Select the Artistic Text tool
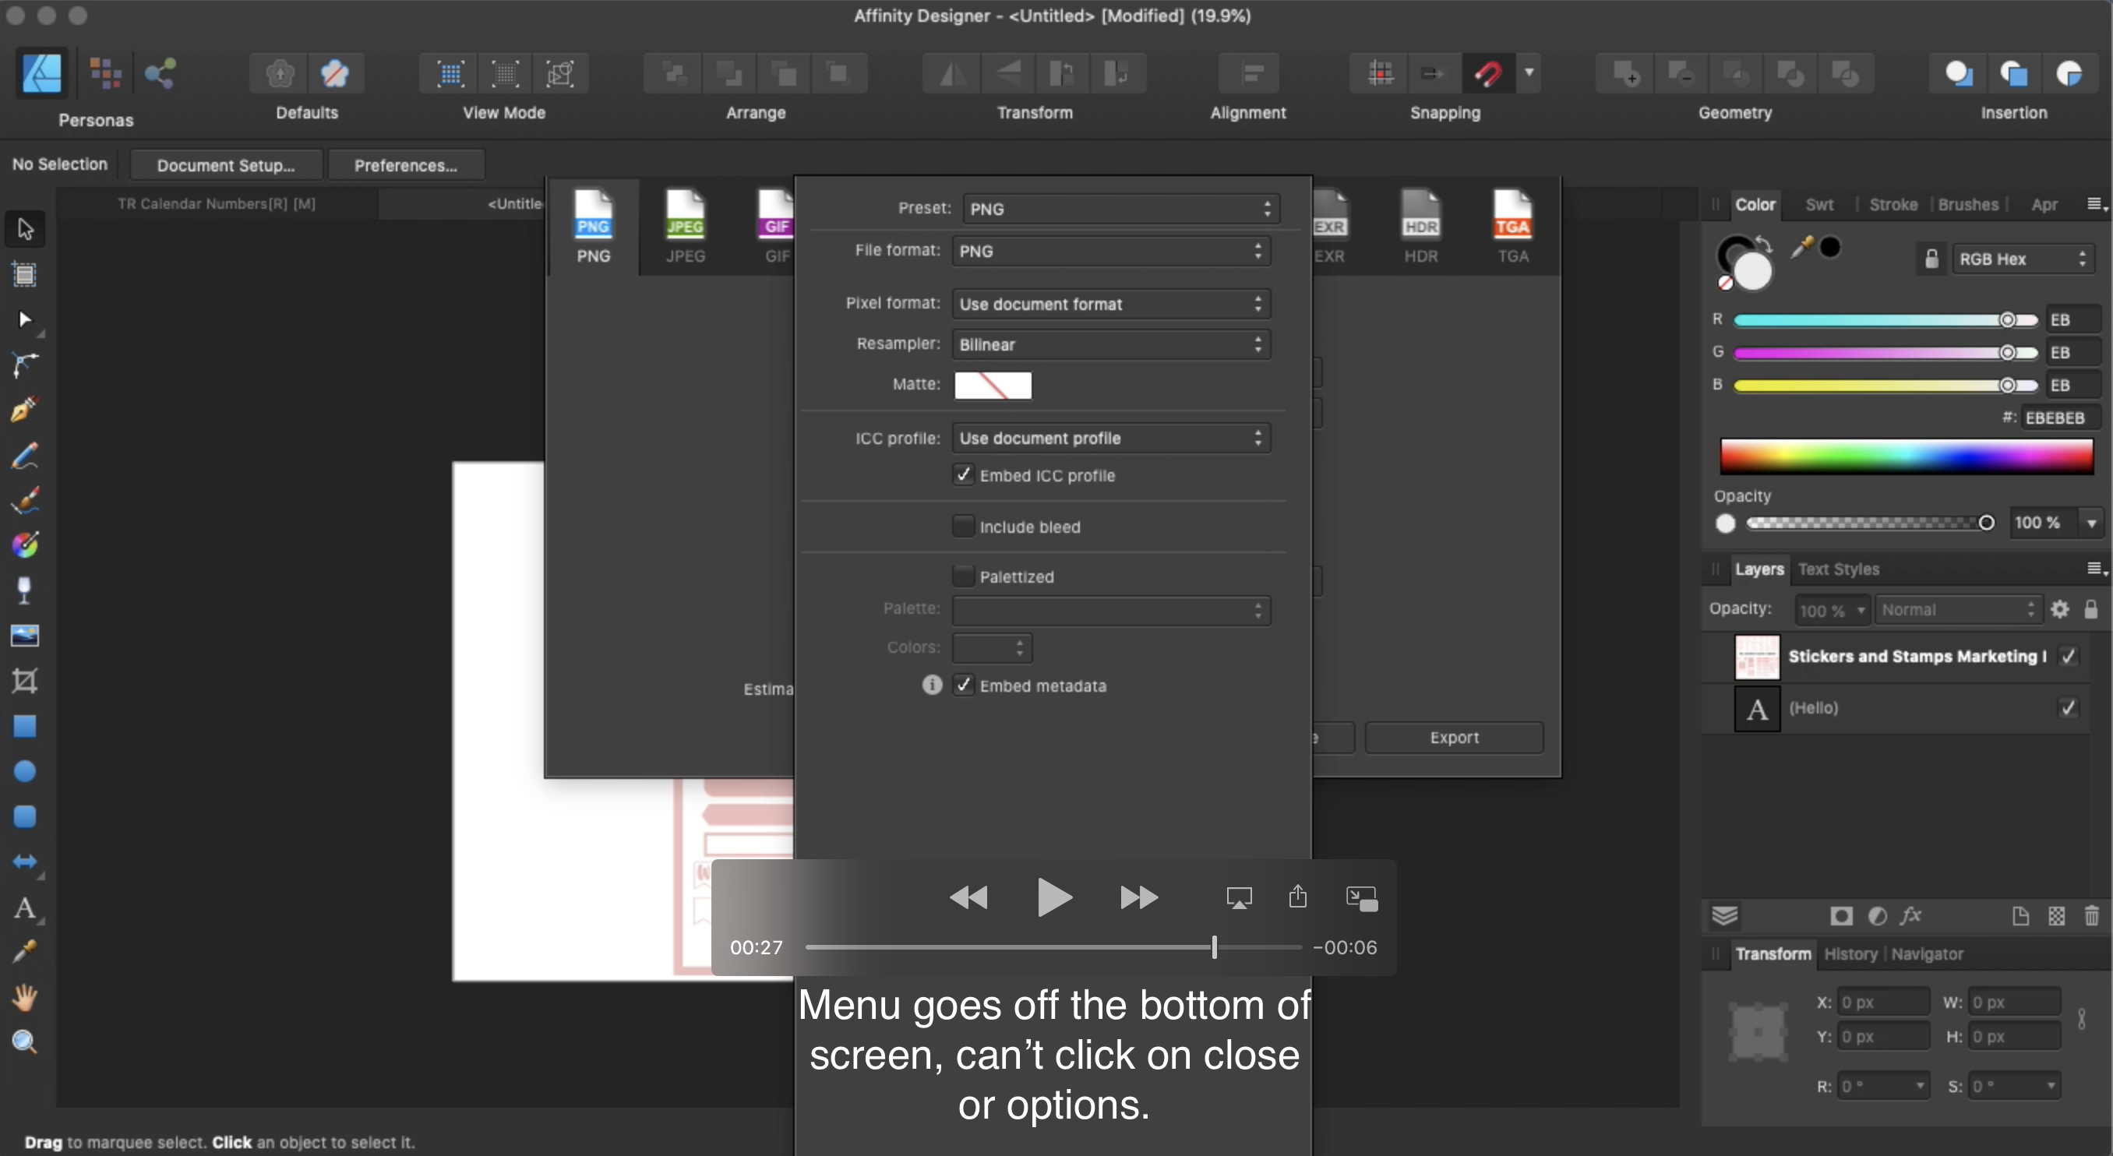The height and width of the screenshot is (1156, 2113). [25, 908]
